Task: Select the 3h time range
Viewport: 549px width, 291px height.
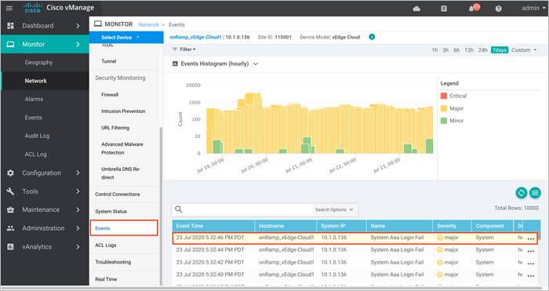Action: point(445,50)
